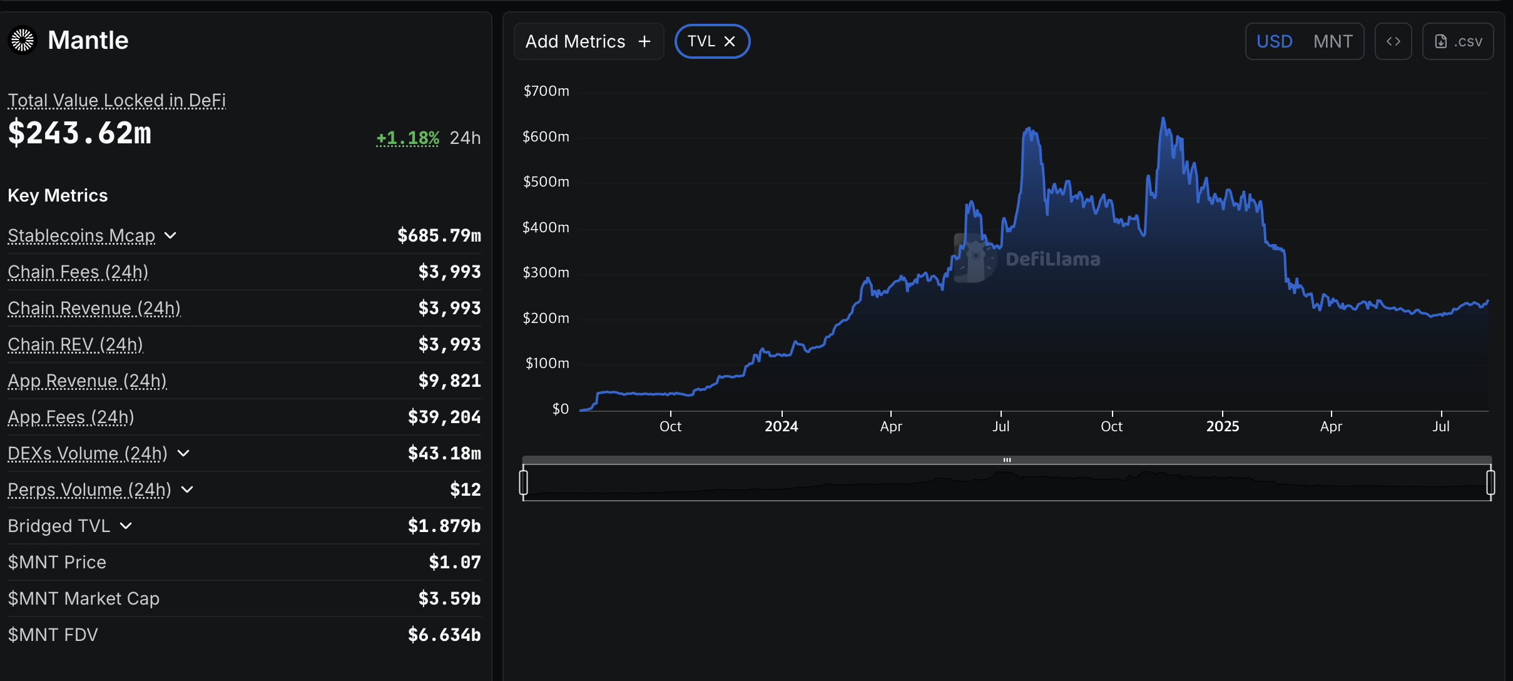Click the $43.18m DEXs volume value
This screenshot has height=681, width=1513.
[444, 453]
